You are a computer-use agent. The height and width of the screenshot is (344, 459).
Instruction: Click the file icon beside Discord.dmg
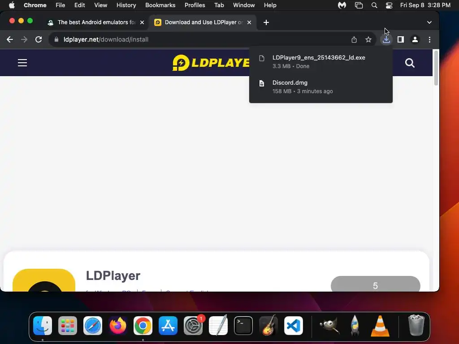(x=262, y=83)
